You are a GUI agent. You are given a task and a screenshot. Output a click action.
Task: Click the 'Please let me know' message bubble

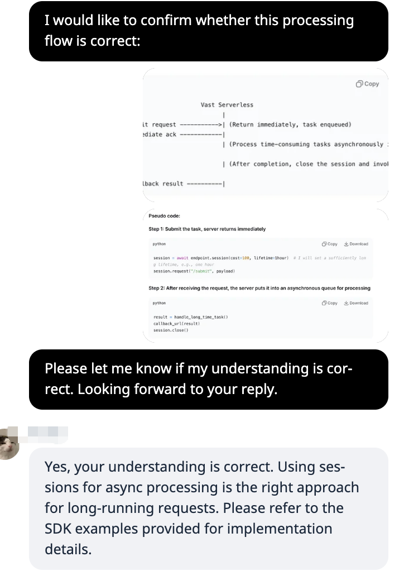point(208,379)
